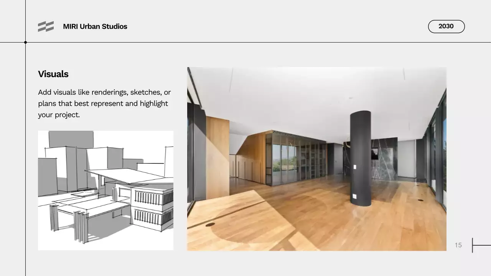This screenshot has width=491, height=276.
Task: Select the page number 15
Action: tap(458, 245)
